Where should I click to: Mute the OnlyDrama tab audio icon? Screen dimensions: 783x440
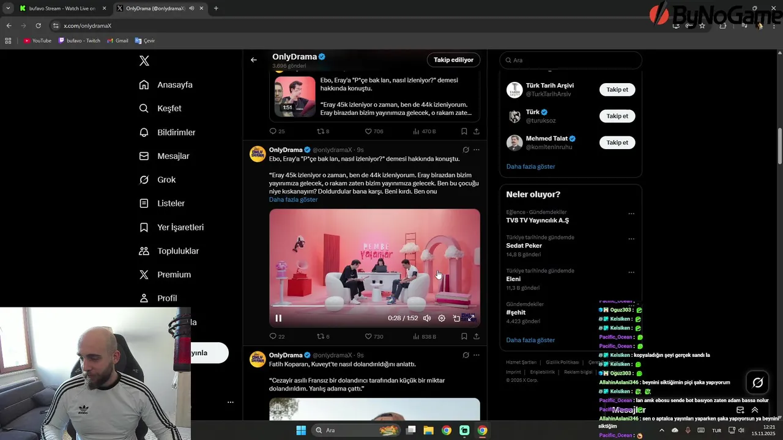pyautogui.click(x=192, y=9)
